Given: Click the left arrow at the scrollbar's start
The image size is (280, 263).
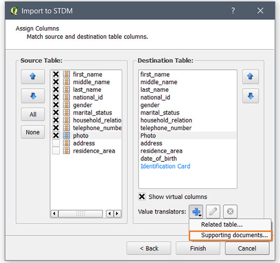Looking at the screenshot, I should pyautogui.click(x=54, y=214).
